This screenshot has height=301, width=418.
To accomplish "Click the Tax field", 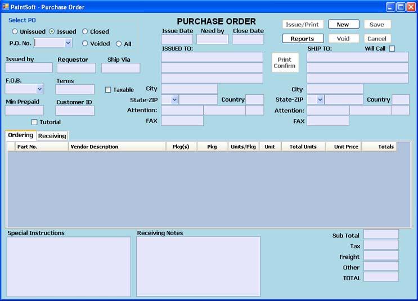I will pyautogui.click(x=381, y=245).
